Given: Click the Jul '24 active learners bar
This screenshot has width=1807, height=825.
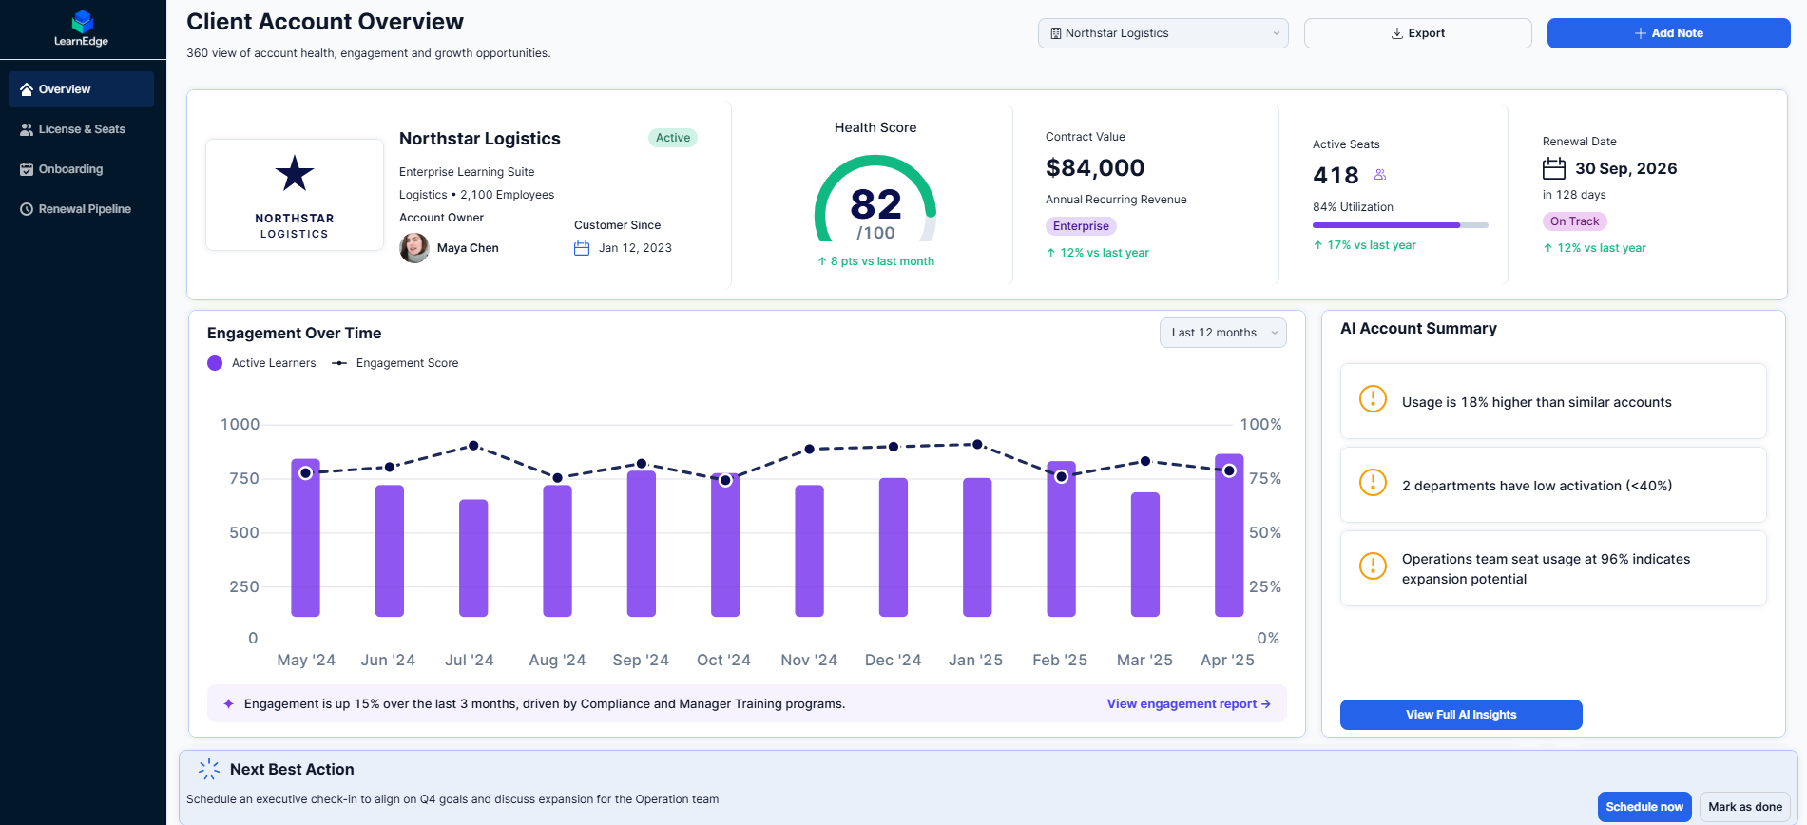Looking at the screenshot, I should (x=473, y=558).
